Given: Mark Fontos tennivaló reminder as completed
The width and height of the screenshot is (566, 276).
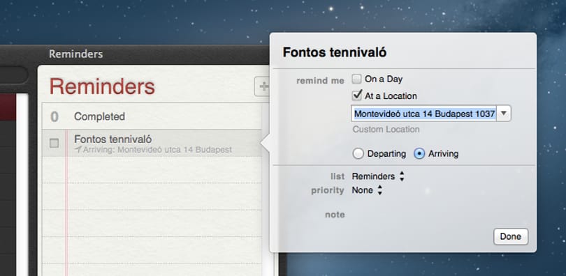Looking at the screenshot, I should pyautogui.click(x=54, y=144).
